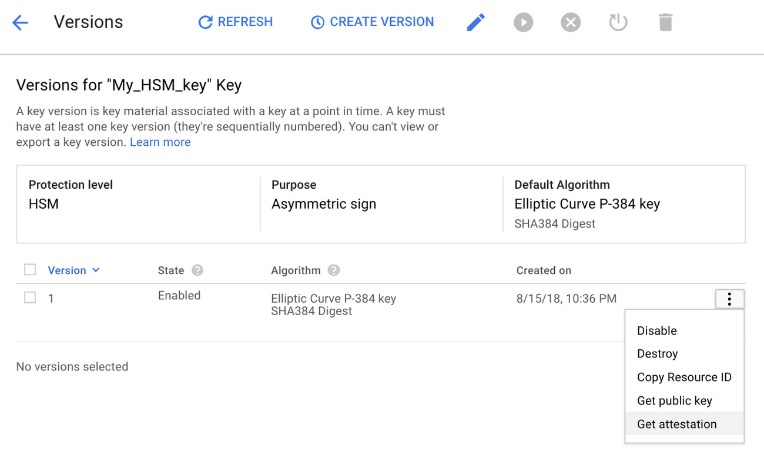
Task: Click the Refresh button
Action: tap(236, 22)
